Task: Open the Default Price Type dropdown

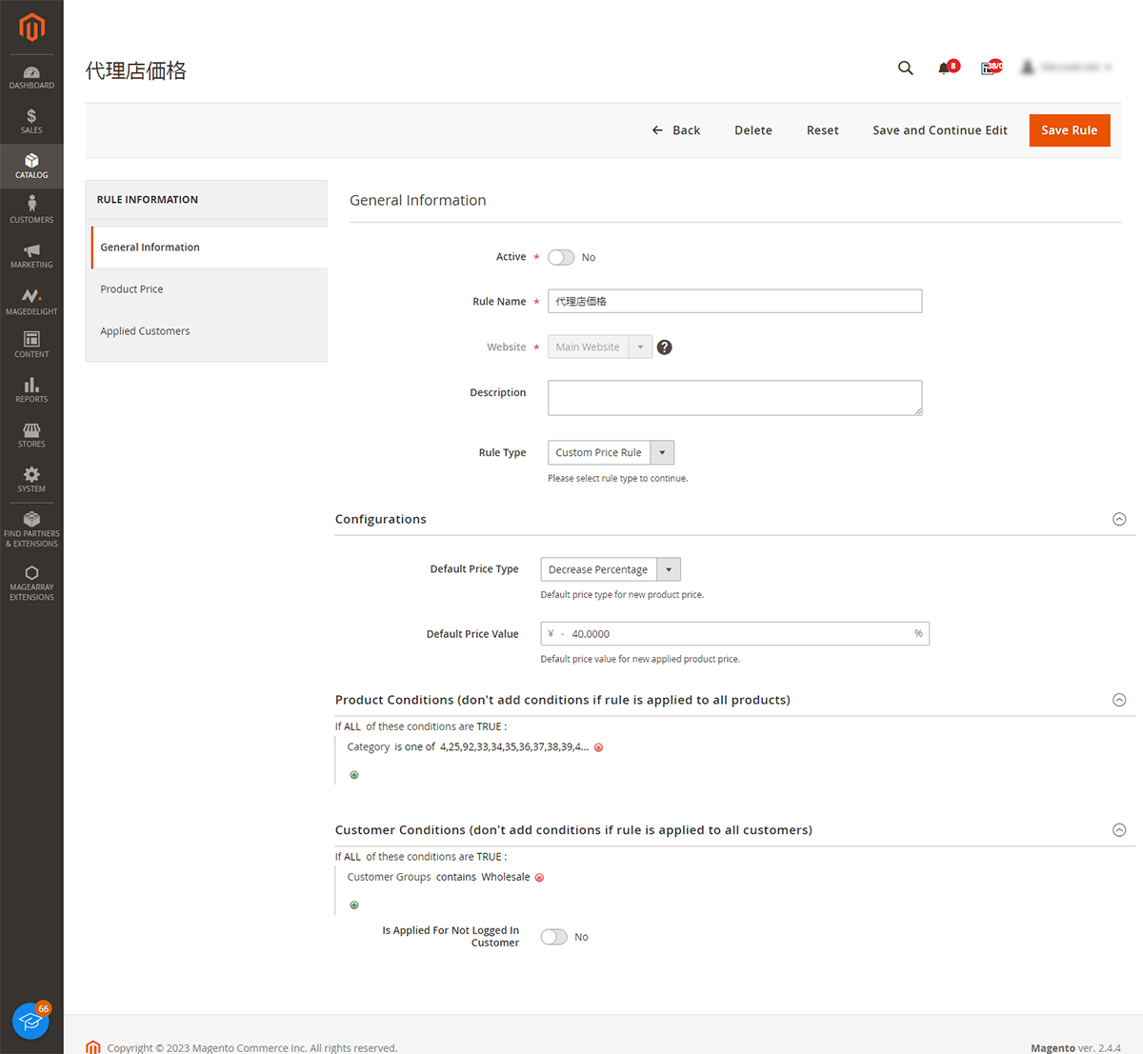Action: (611, 569)
